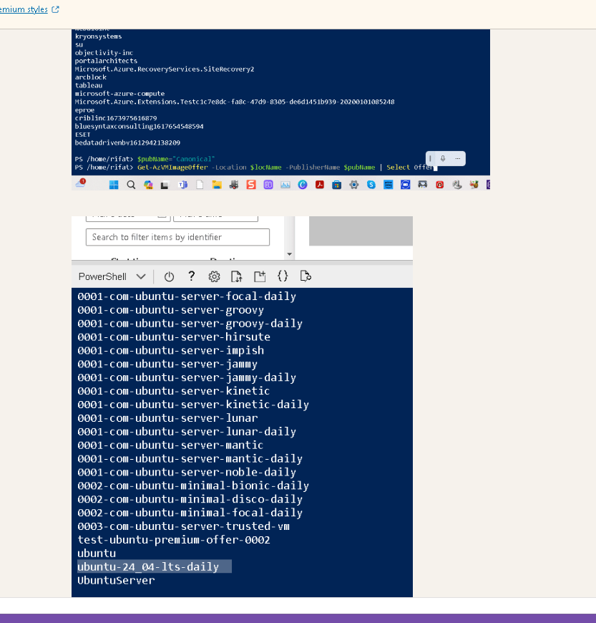
Task: Open the curly-braces code editor
Action: pyautogui.click(x=283, y=276)
